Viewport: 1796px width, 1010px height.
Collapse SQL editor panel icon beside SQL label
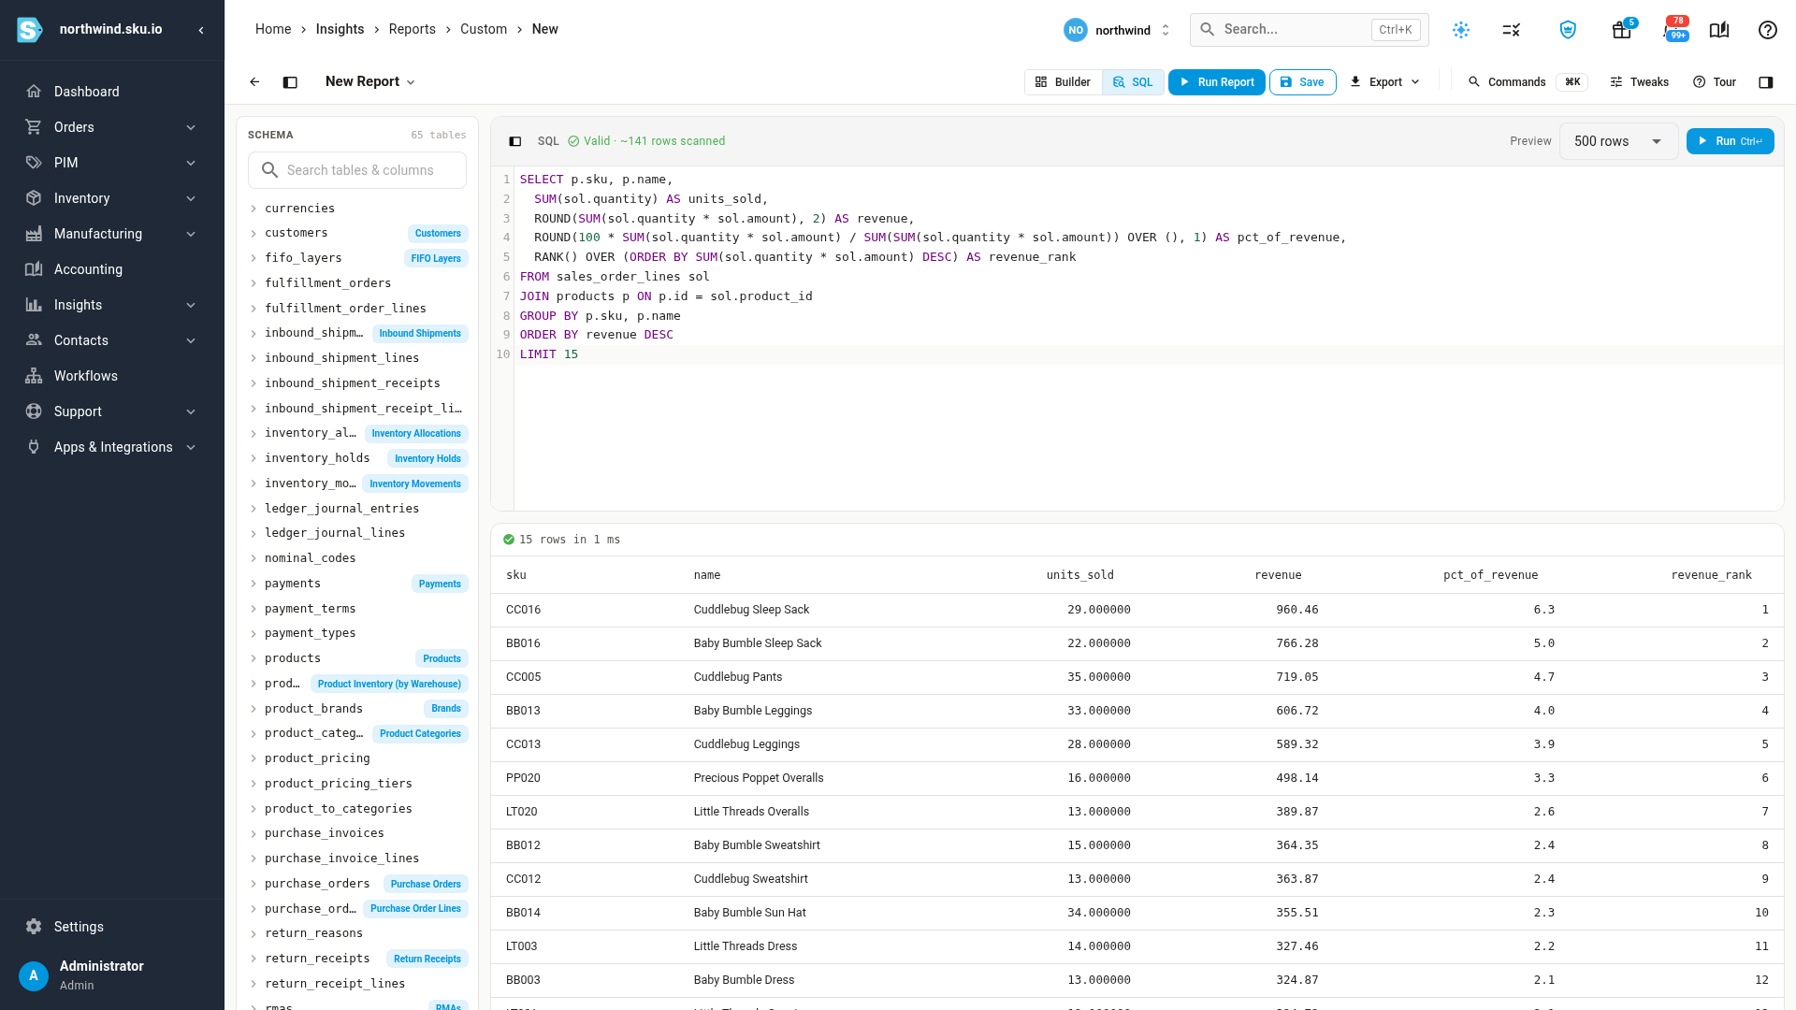click(x=514, y=141)
